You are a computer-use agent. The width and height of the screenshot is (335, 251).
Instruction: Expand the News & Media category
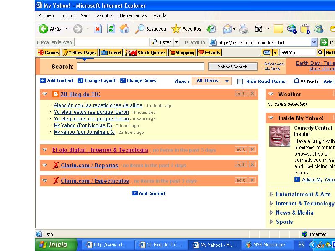[271, 213]
